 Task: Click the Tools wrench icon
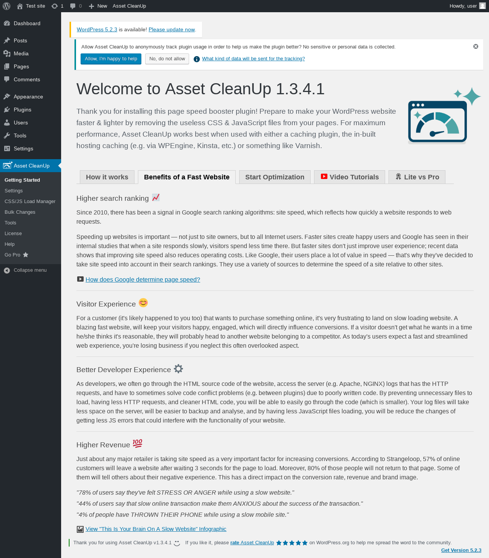coord(7,135)
